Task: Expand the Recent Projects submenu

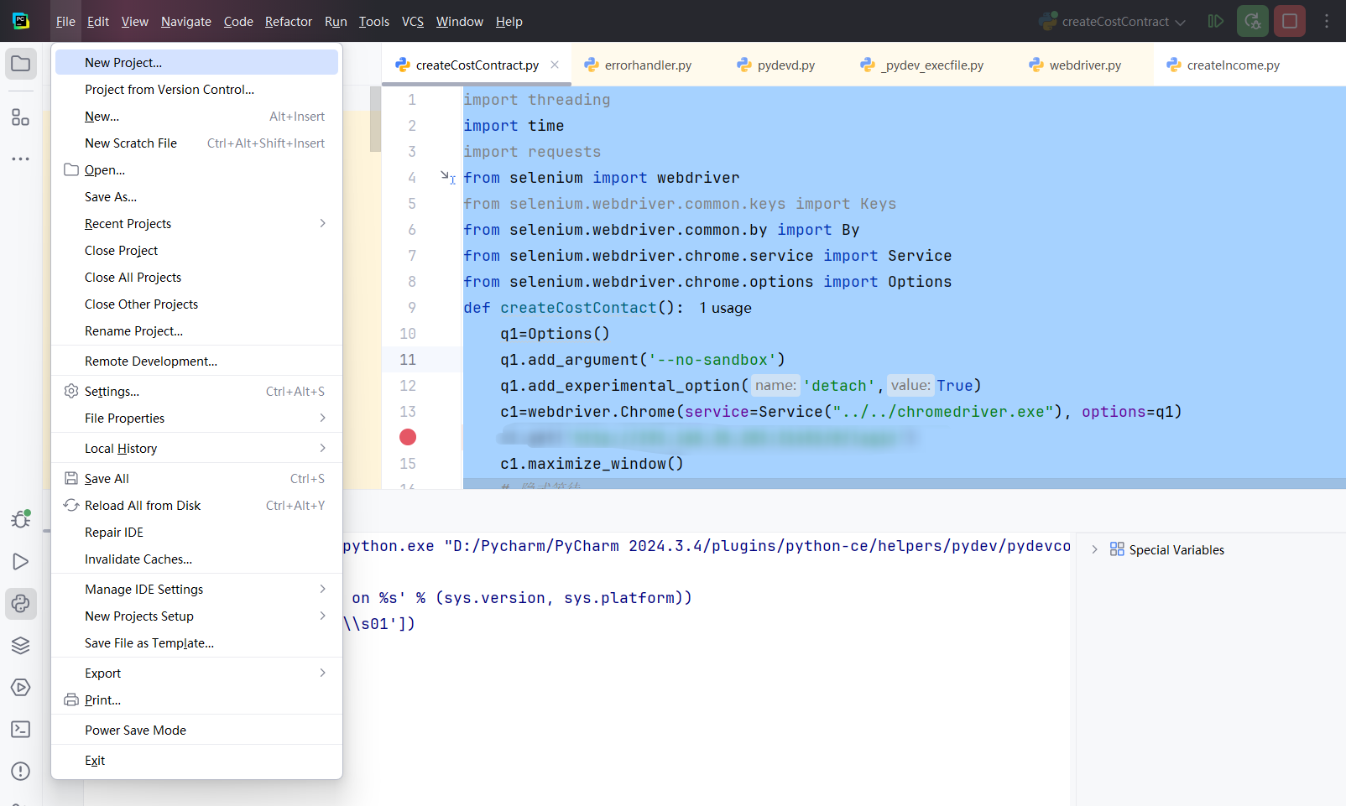Action: click(322, 223)
